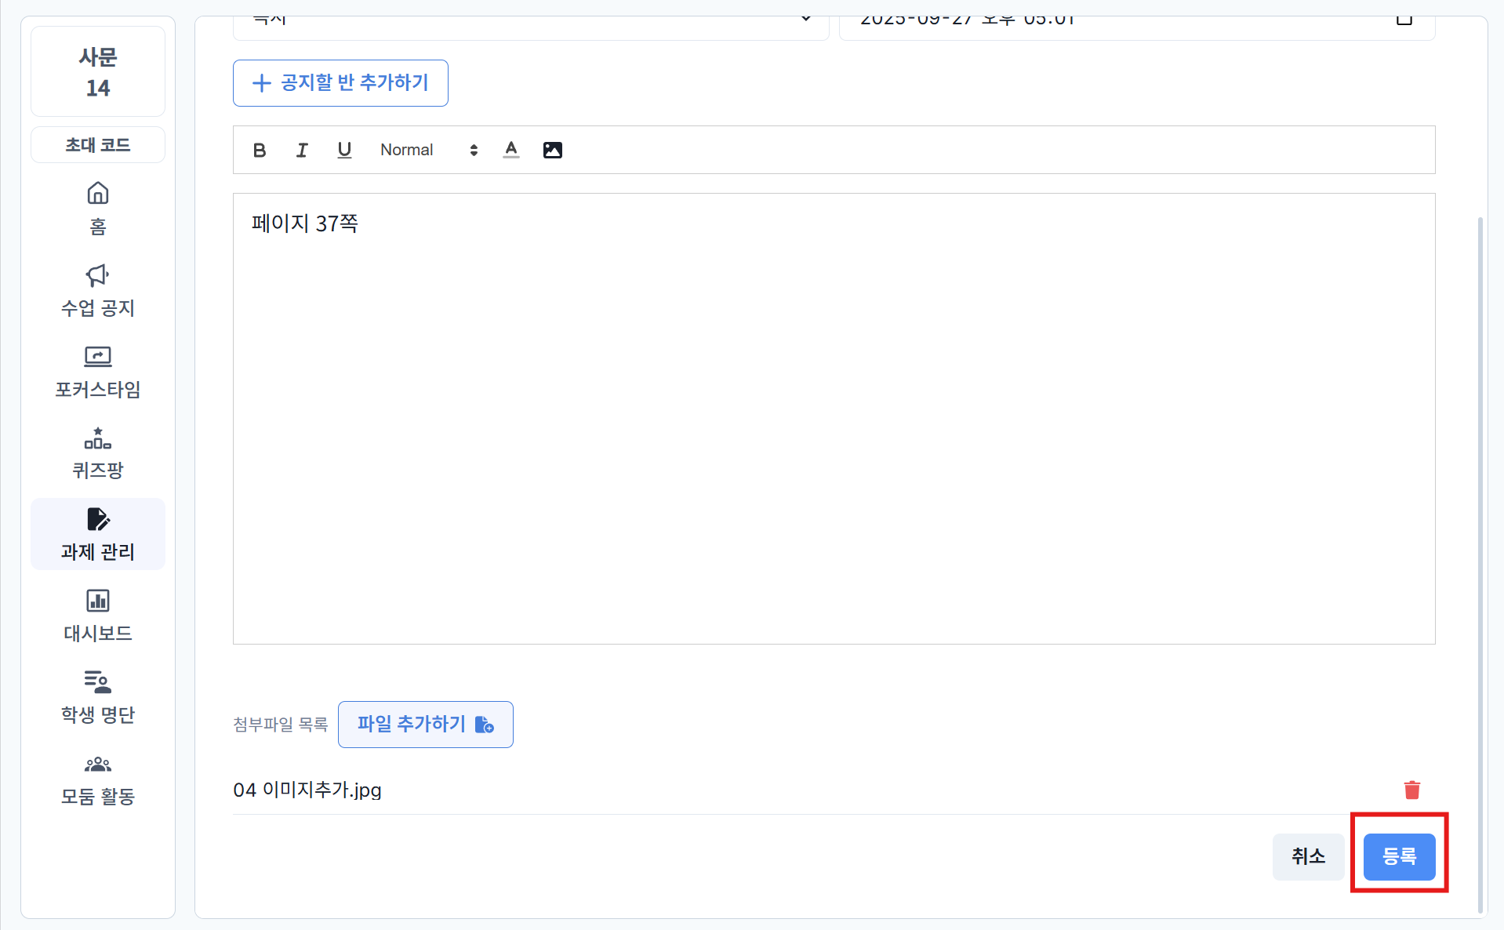Insert image using the toolbar picture icon
Image resolution: width=1504 pixels, height=930 pixels.
[x=553, y=150]
